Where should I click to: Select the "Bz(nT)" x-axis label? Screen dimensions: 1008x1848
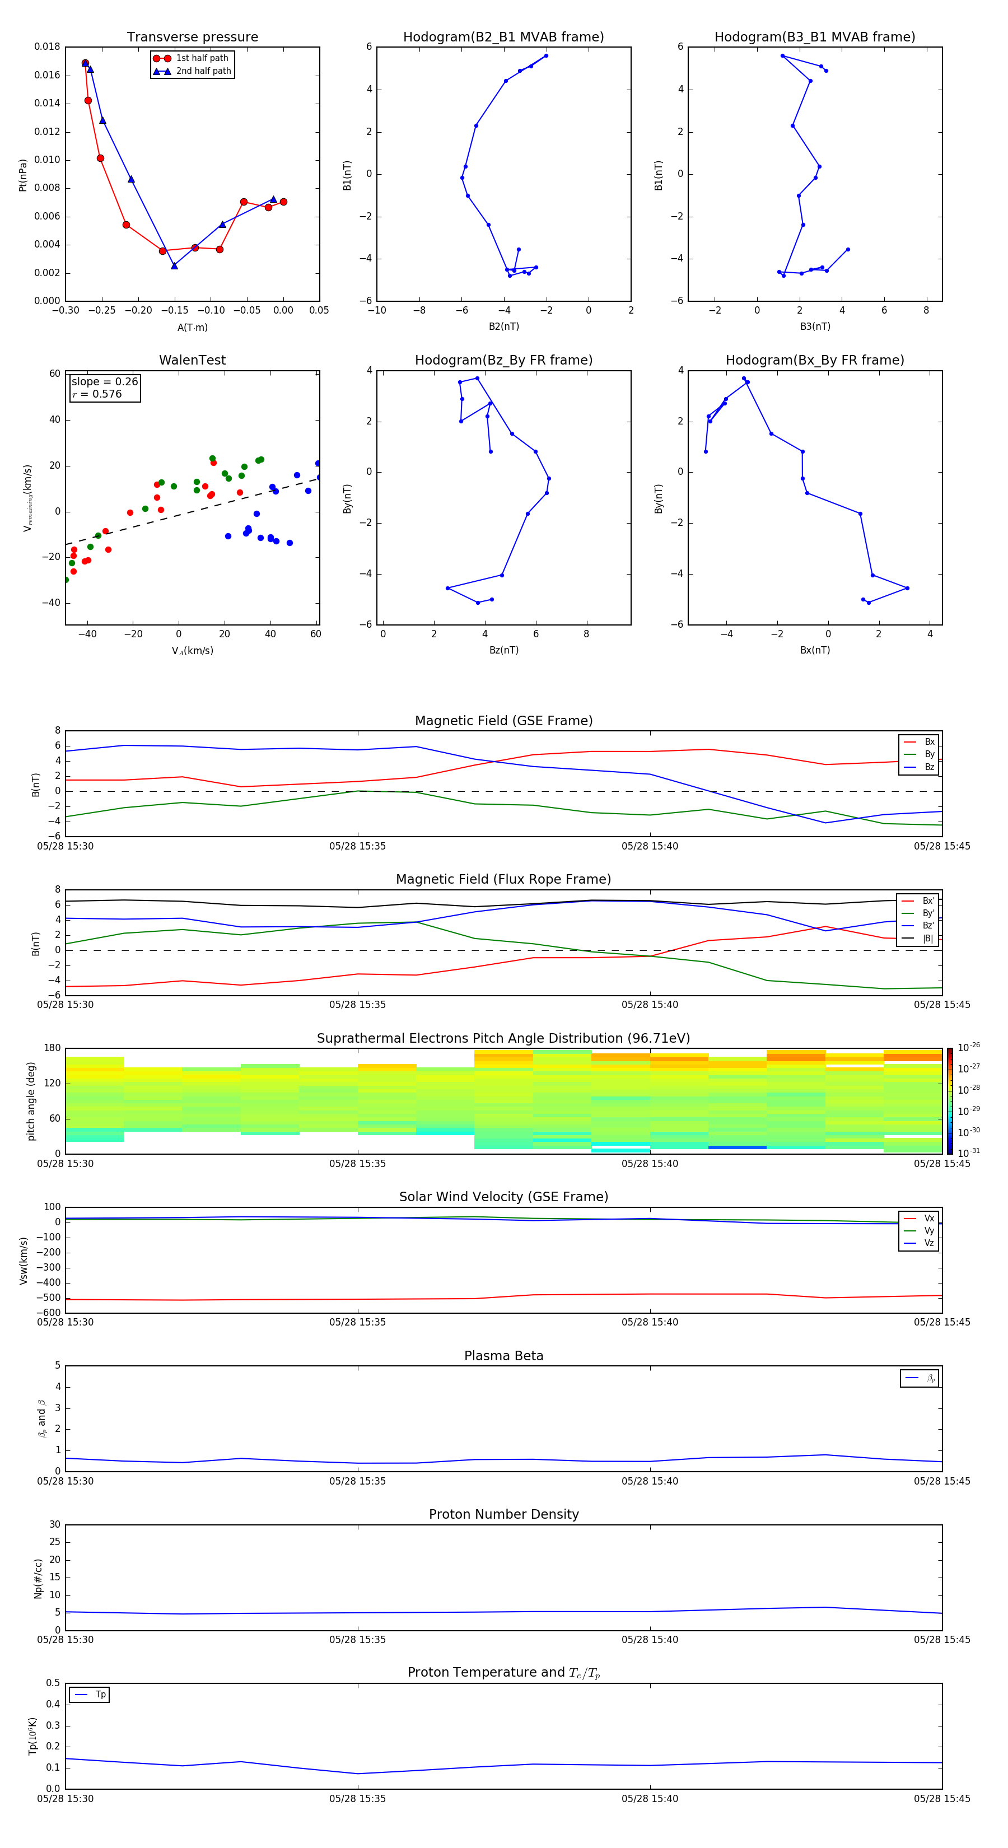[x=503, y=651]
